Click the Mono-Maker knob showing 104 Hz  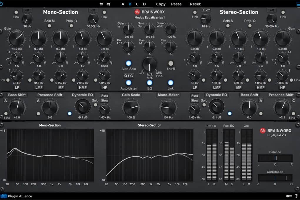point(168,108)
